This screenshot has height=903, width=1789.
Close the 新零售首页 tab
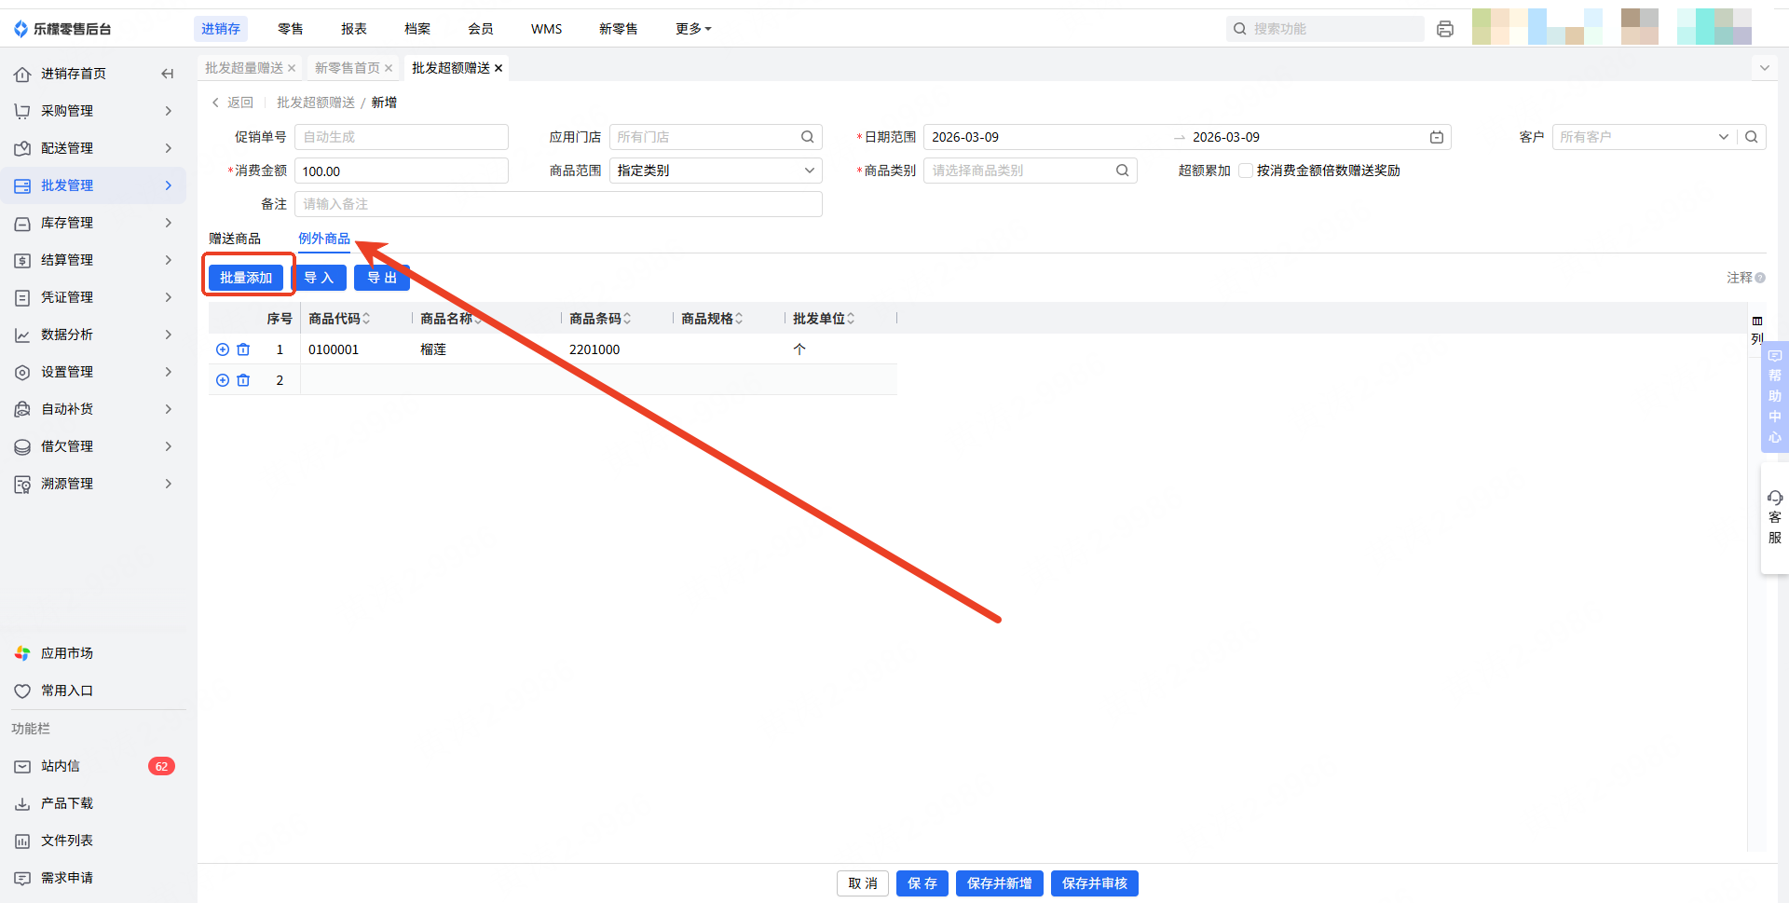389,68
